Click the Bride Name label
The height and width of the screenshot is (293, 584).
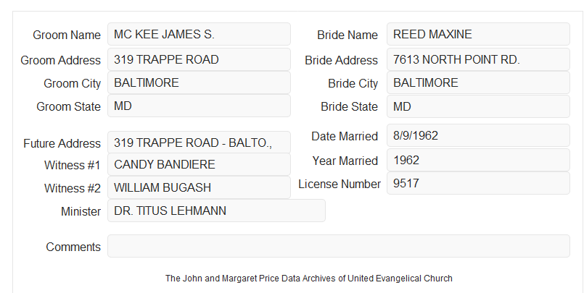click(x=347, y=35)
